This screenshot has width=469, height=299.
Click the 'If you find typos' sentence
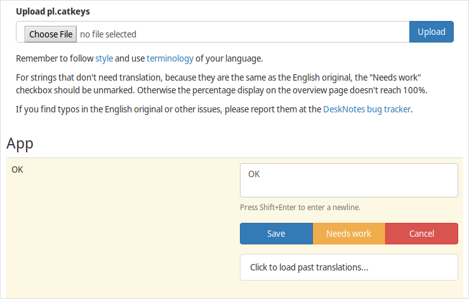click(214, 109)
